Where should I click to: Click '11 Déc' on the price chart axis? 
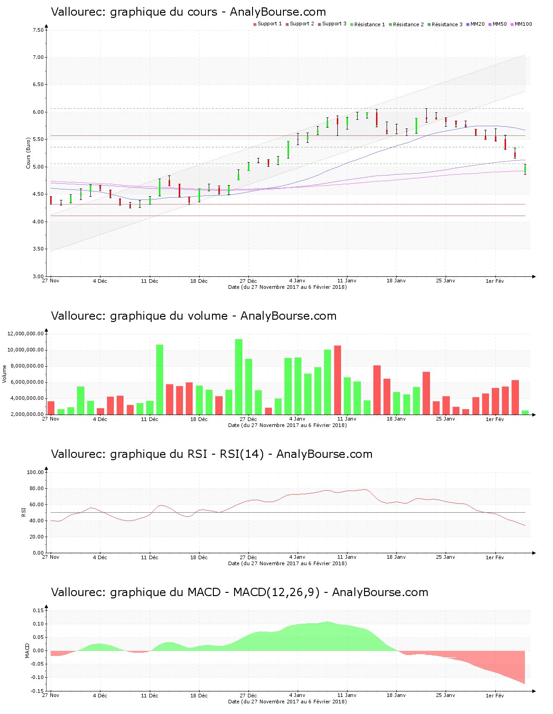pyautogui.click(x=149, y=281)
